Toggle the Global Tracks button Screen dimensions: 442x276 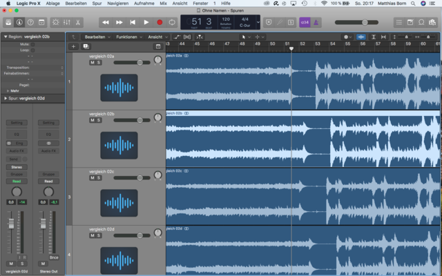(x=158, y=47)
